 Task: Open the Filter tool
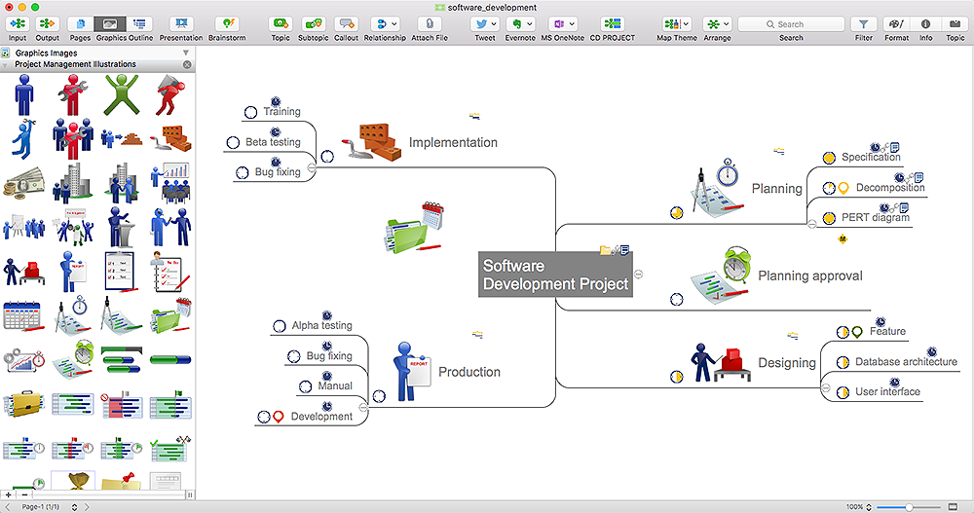click(x=863, y=23)
